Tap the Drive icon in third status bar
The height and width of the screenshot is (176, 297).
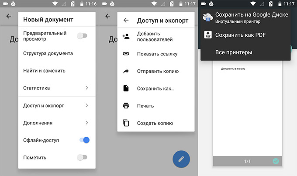pyautogui.click(x=211, y=4)
